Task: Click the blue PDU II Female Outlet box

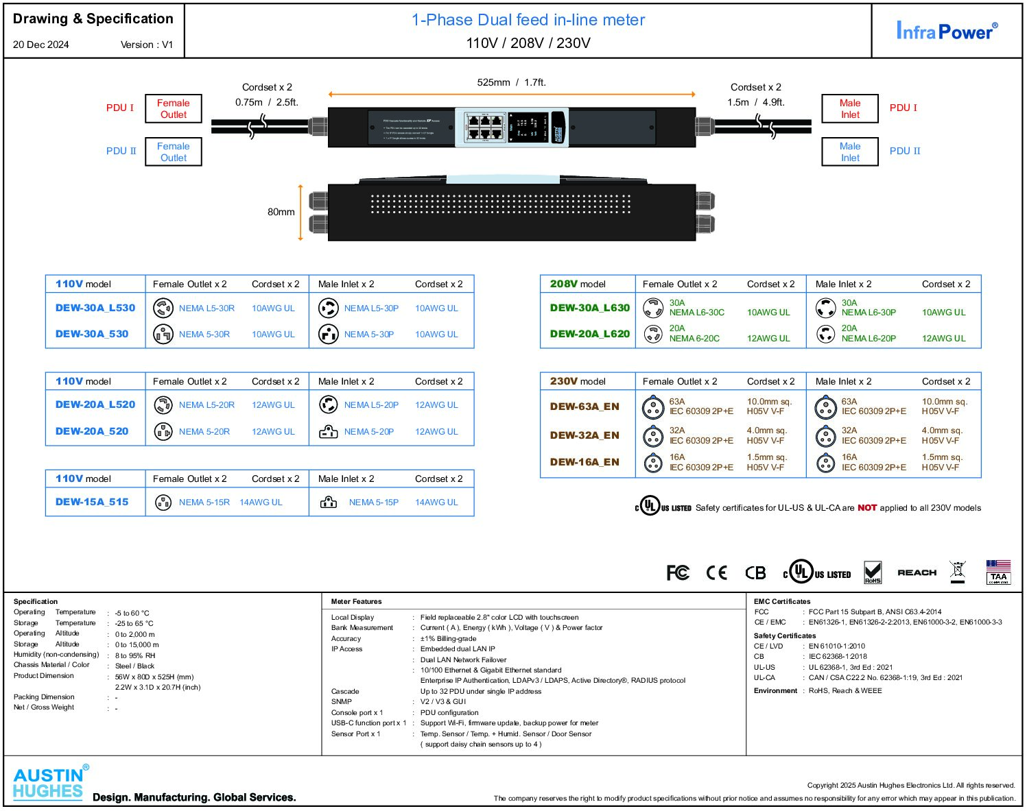Action: 174,152
